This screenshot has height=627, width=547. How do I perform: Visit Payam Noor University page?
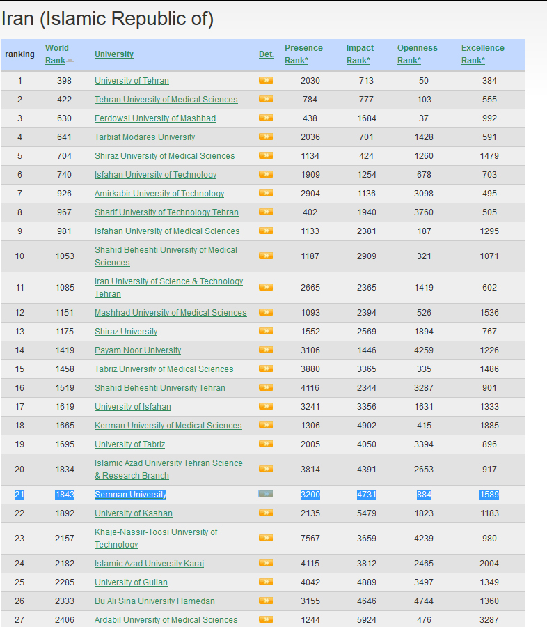138,350
